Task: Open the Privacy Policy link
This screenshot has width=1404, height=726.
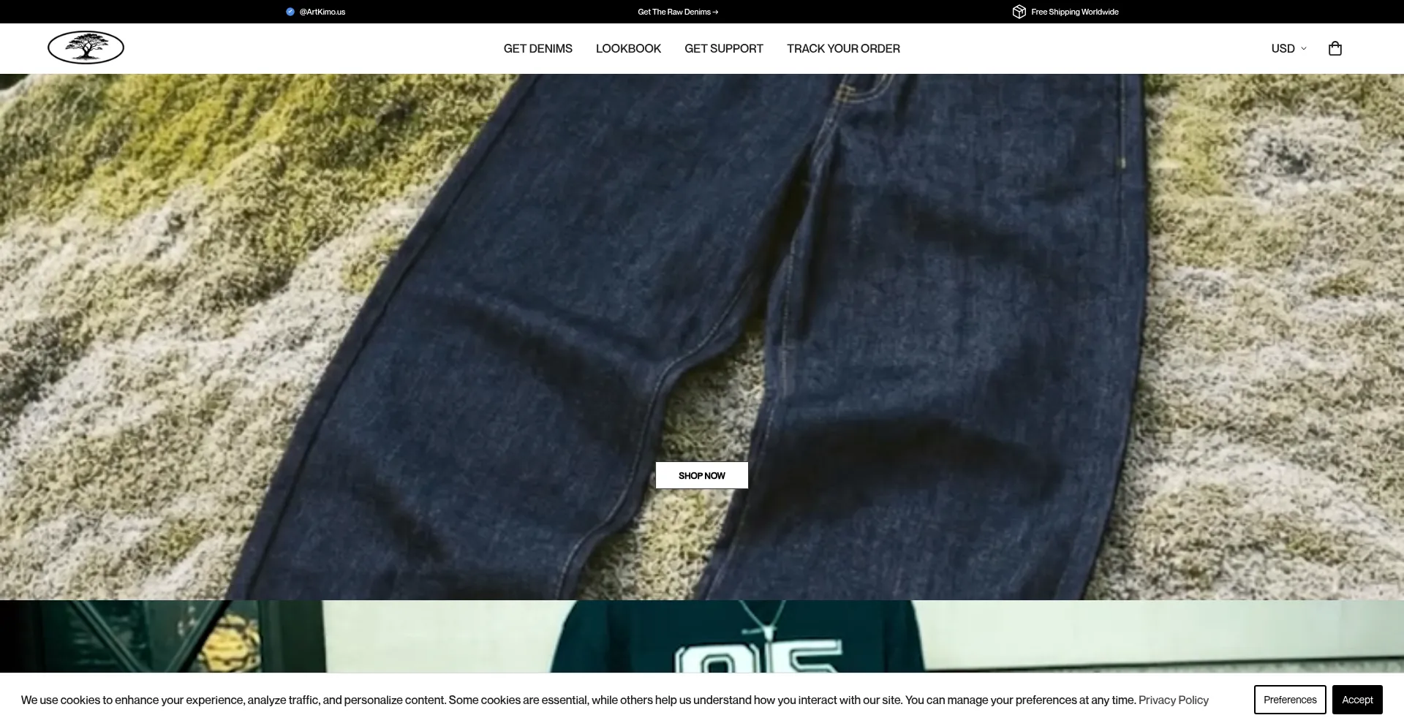Action: pyautogui.click(x=1173, y=700)
